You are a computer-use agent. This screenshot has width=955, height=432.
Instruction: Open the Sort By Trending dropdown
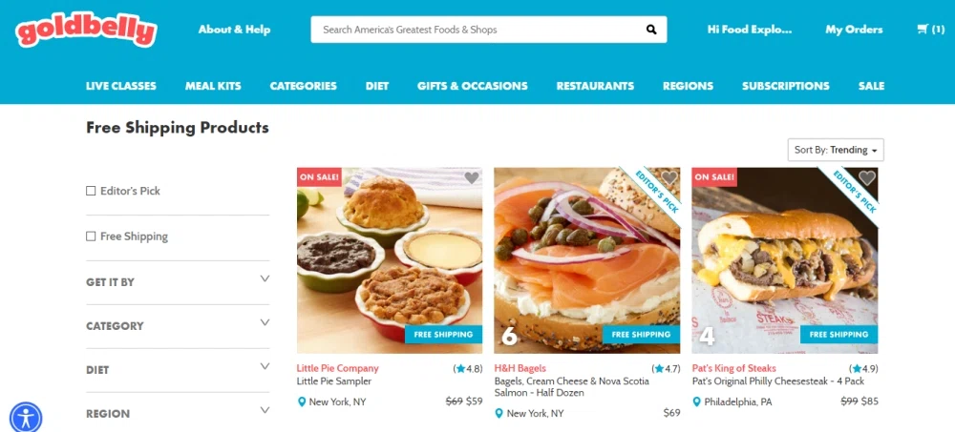[835, 150]
